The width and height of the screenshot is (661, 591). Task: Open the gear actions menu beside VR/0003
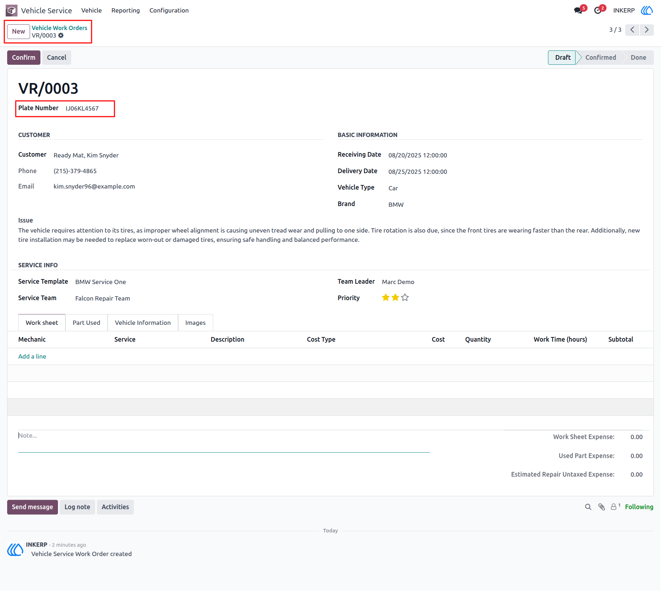(61, 35)
